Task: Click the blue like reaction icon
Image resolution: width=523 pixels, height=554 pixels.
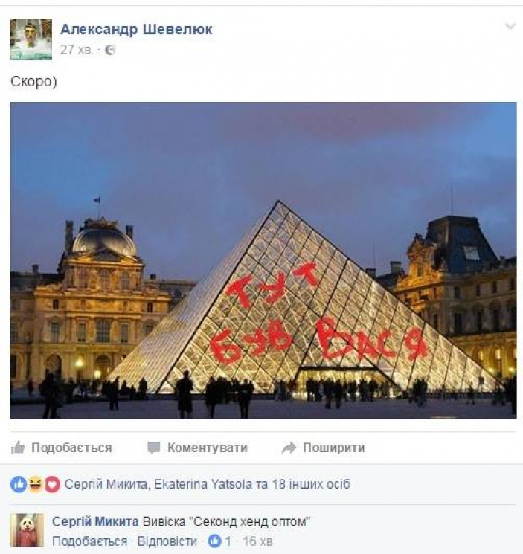Action: pyautogui.click(x=19, y=484)
